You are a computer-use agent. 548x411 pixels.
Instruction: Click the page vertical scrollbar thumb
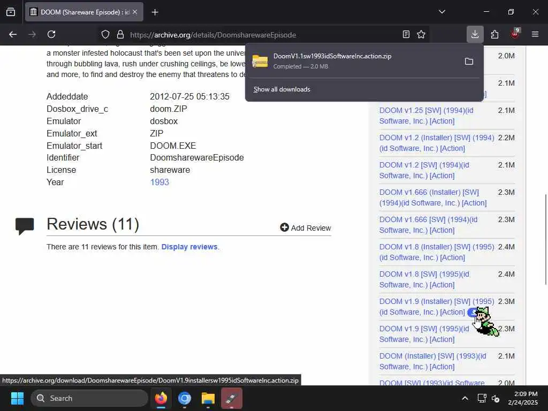pos(545,239)
